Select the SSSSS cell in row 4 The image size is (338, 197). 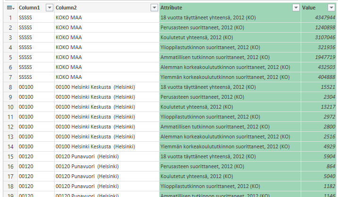tap(25, 47)
